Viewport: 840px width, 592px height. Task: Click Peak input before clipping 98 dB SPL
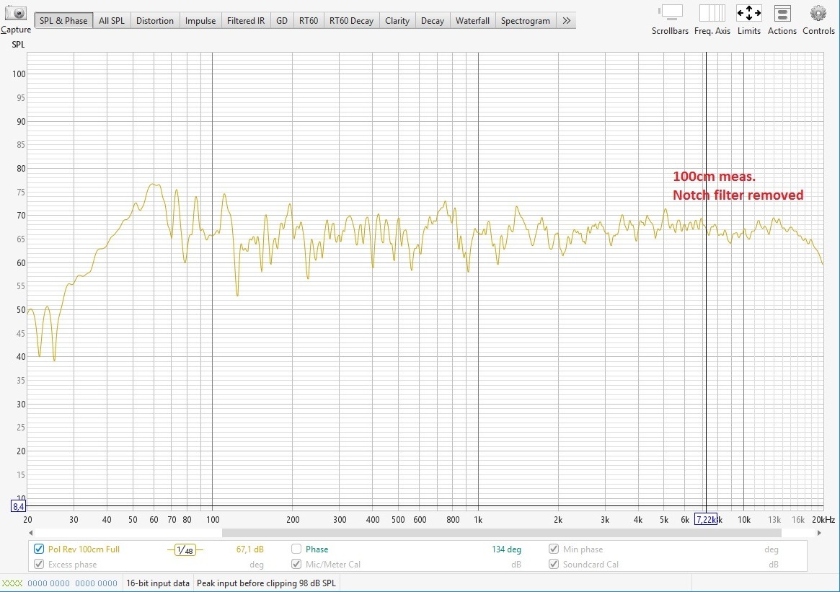coord(266,583)
